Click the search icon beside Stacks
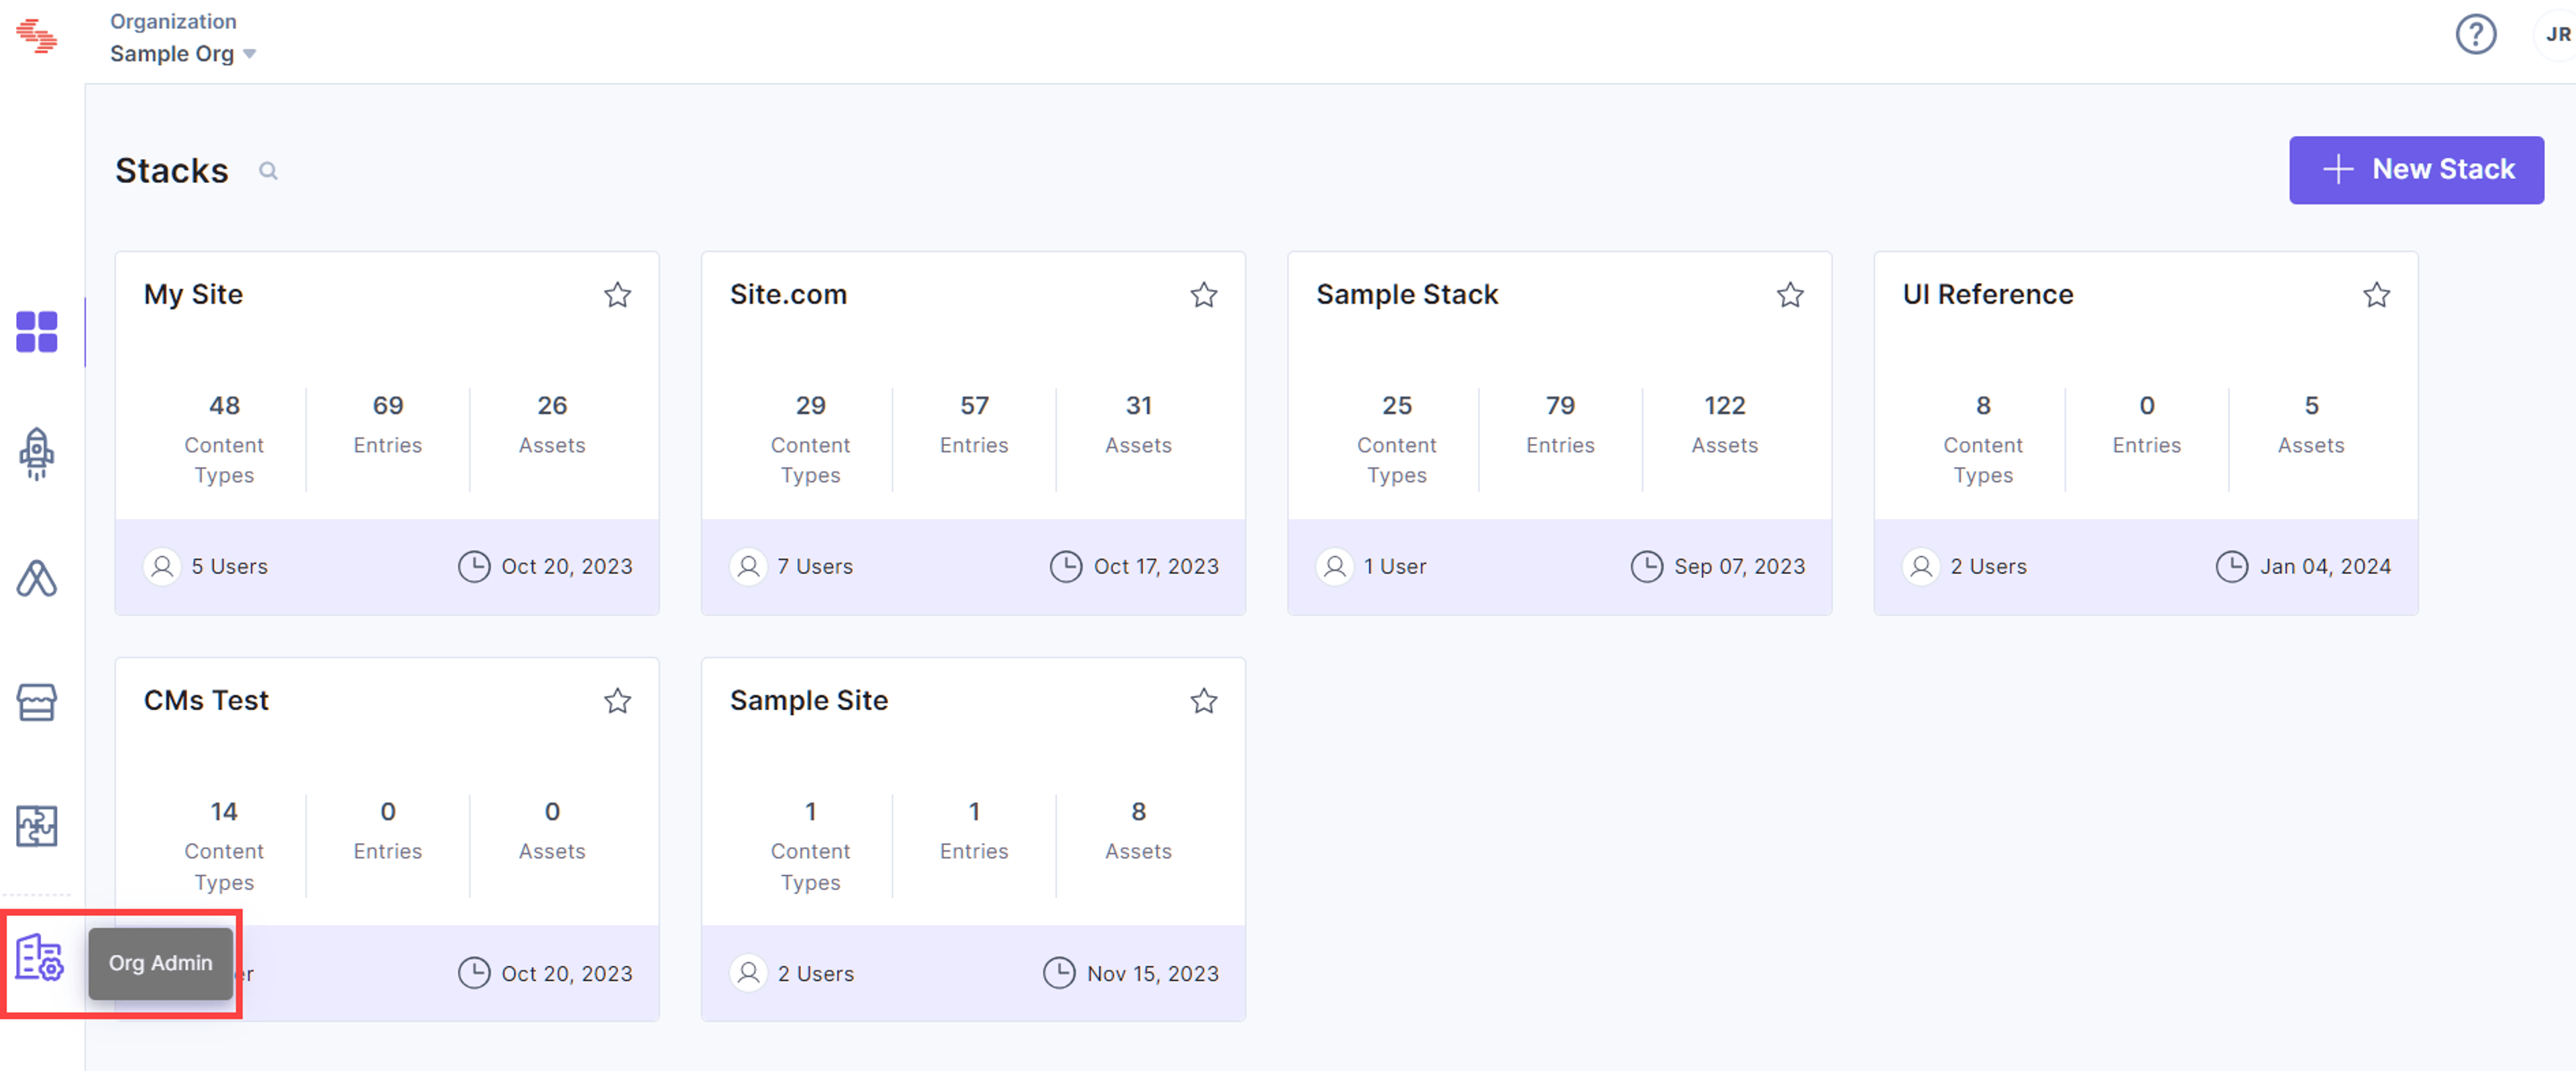The height and width of the screenshot is (1071, 2576). click(268, 171)
